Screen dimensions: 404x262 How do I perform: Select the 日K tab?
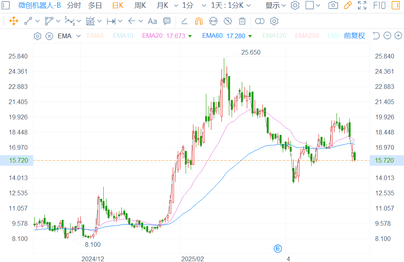coord(118,5)
